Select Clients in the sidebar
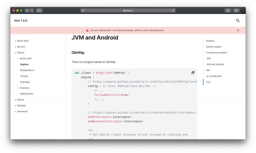Image resolution: width=256 pixels, height=153 pixels. [21, 52]
